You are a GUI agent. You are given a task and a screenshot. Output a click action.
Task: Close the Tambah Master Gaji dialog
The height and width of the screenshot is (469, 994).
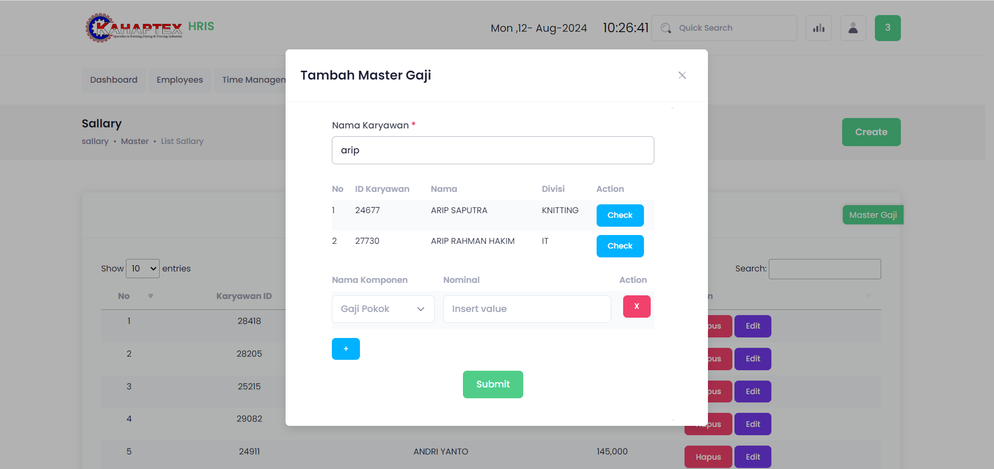tap(682, 75)
